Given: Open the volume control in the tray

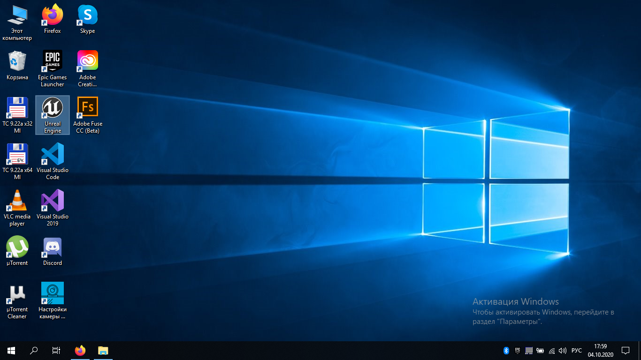Looking at the screenshot, I should (x=563, y=351).
